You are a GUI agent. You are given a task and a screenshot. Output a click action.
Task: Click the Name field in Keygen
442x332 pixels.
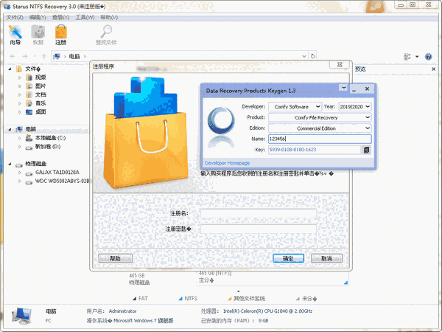[320, 139]
